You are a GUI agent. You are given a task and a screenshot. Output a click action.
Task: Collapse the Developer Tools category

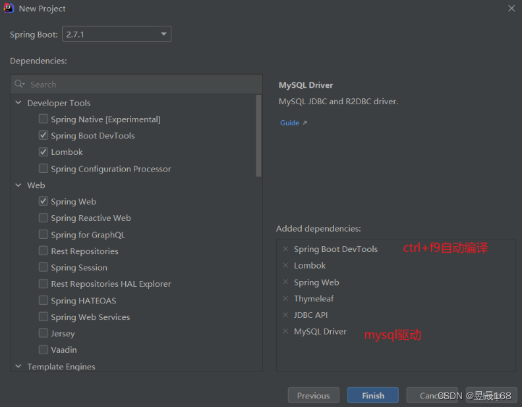(18, 103)
